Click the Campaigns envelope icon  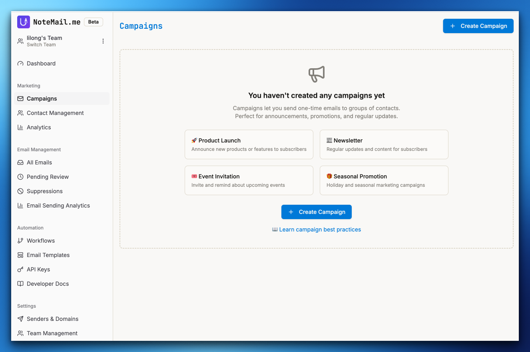coord(20,99)
